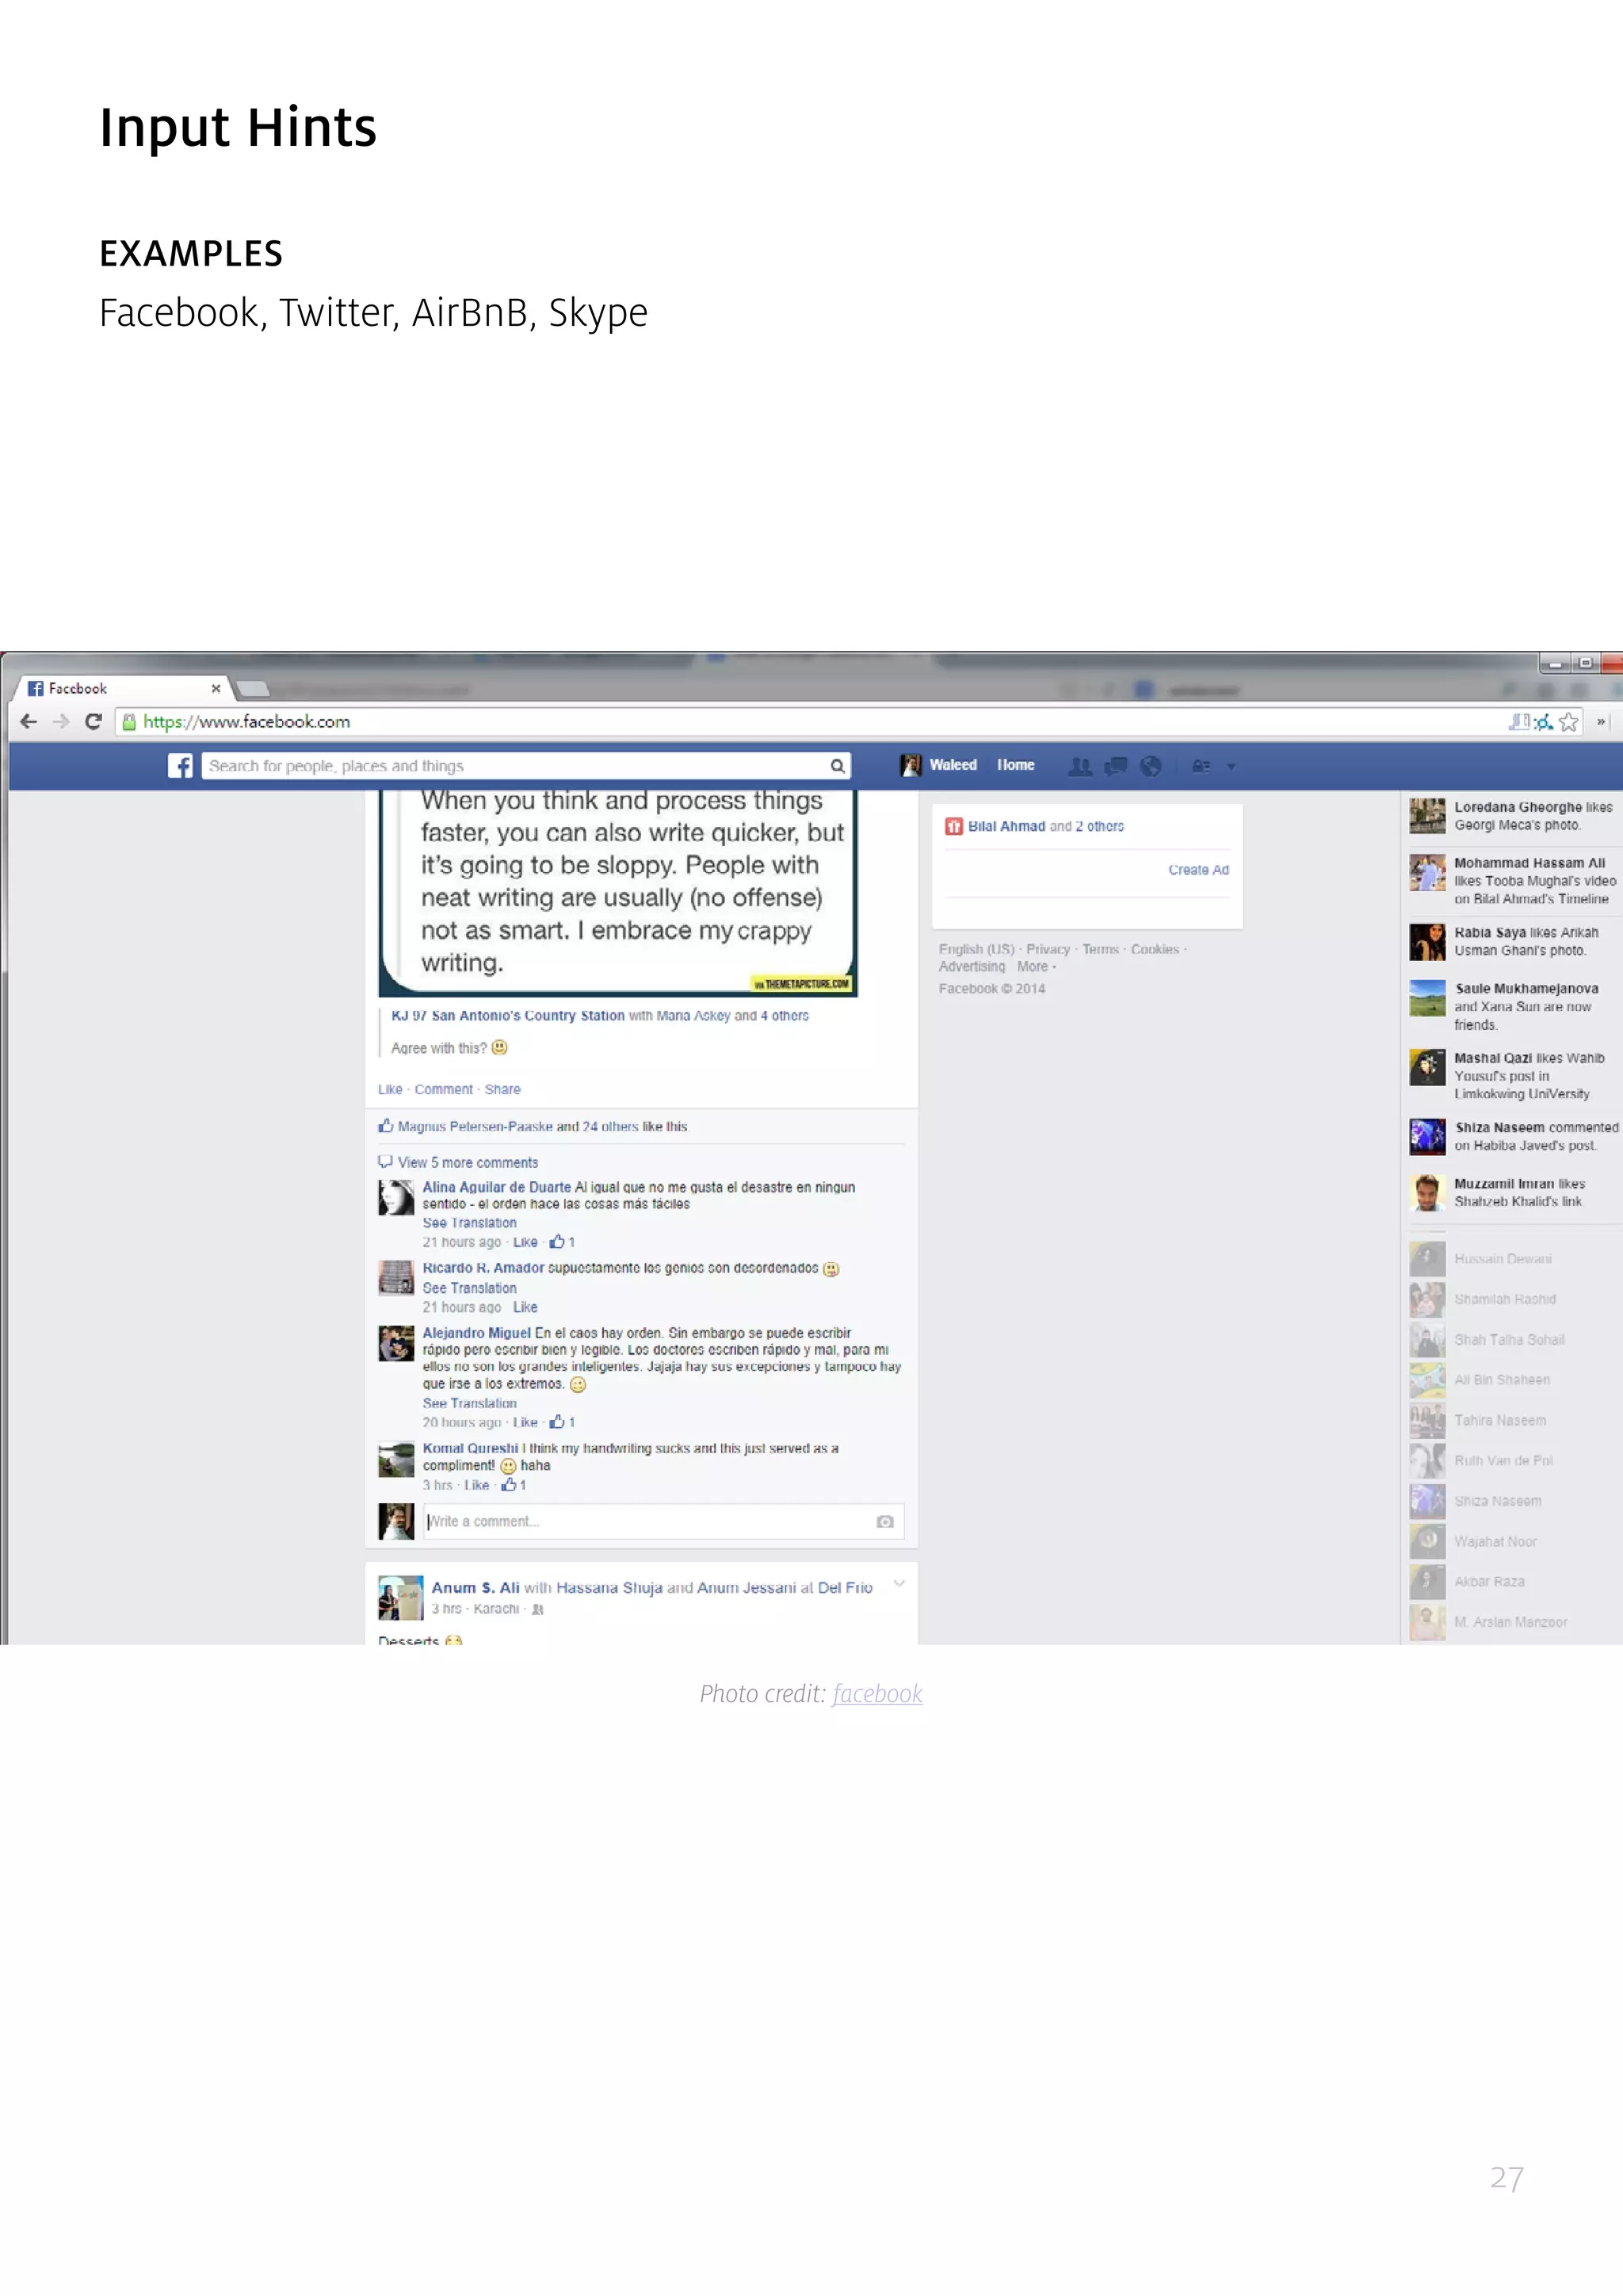Click the Advertising footer link

(x=972, y=967)
